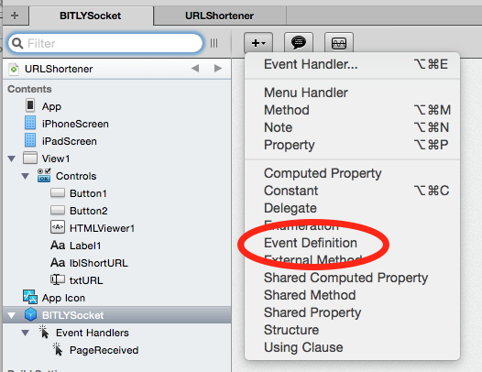Select the PageReceived event handler

[x=104, y=350]
